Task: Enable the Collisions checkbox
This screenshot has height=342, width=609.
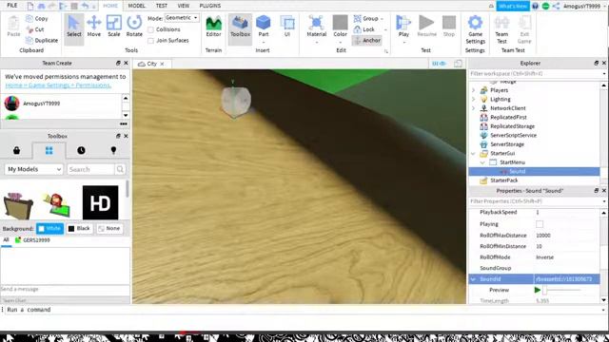Action: pyautogui.click(x=150, y=29)
